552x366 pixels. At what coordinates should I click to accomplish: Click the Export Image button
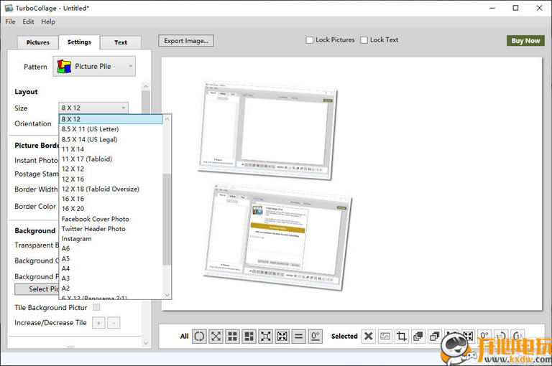click(x=186, y=41)
